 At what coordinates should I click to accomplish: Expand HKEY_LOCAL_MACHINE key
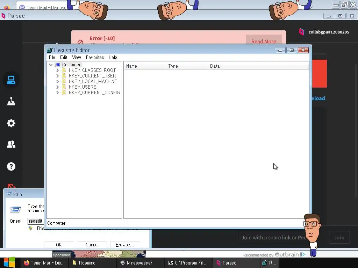58,81
